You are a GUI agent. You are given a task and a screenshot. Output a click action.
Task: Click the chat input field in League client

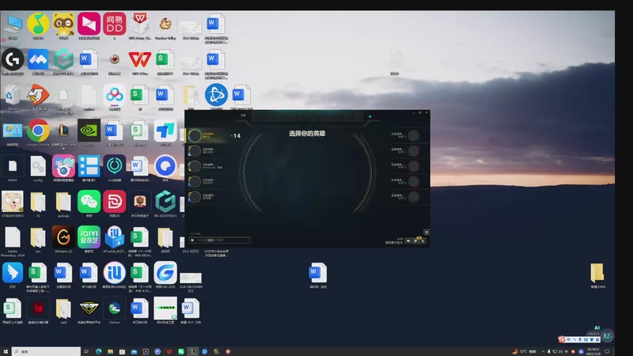[219, 240]
